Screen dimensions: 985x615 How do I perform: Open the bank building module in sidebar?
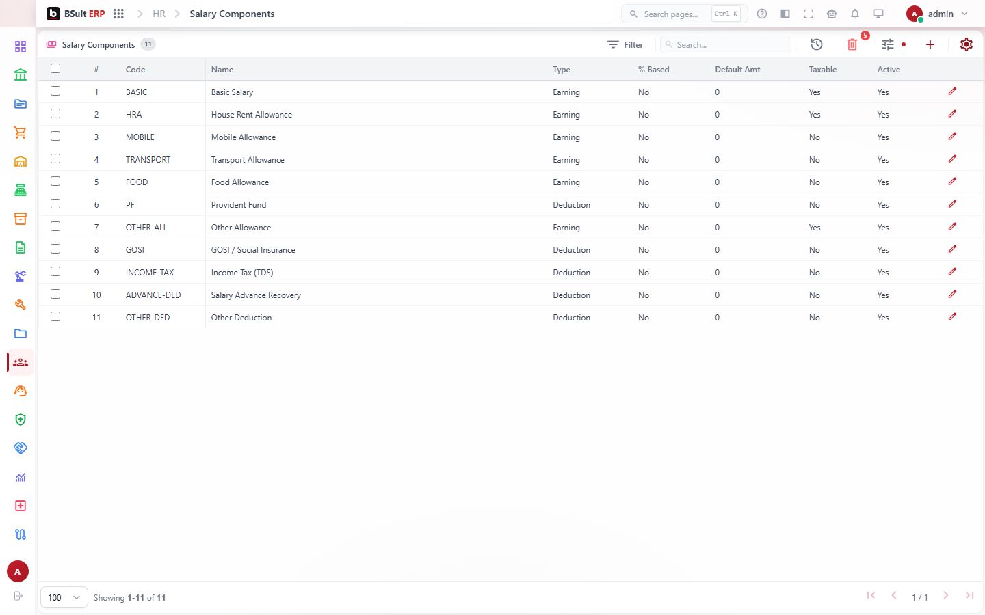click(21, 75)
